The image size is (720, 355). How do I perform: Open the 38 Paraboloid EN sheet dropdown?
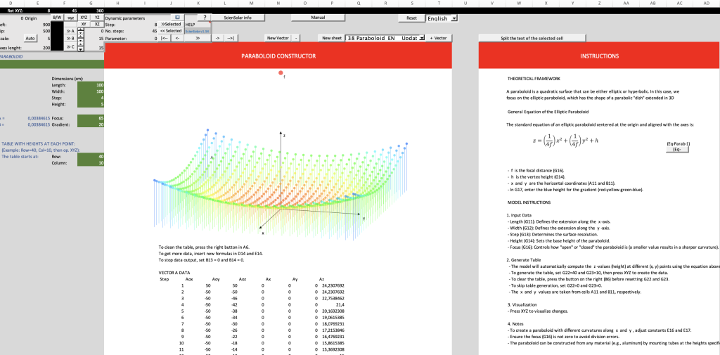coord(385,38)
